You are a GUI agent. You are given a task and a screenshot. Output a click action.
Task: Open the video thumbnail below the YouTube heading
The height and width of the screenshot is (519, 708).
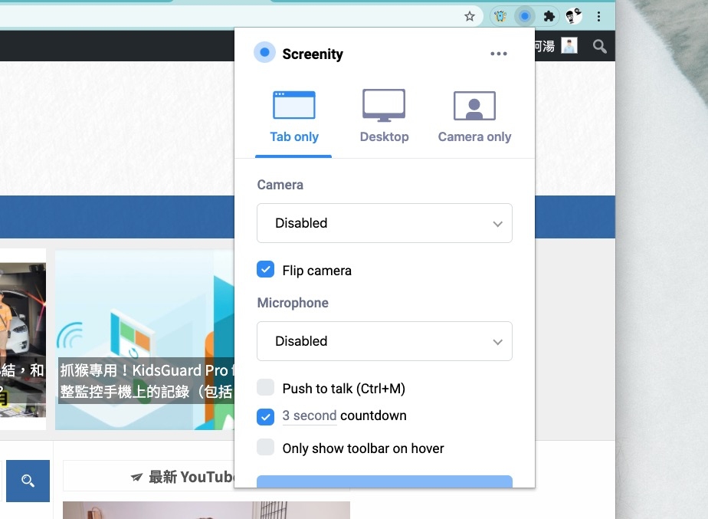[x=206, y=510]
